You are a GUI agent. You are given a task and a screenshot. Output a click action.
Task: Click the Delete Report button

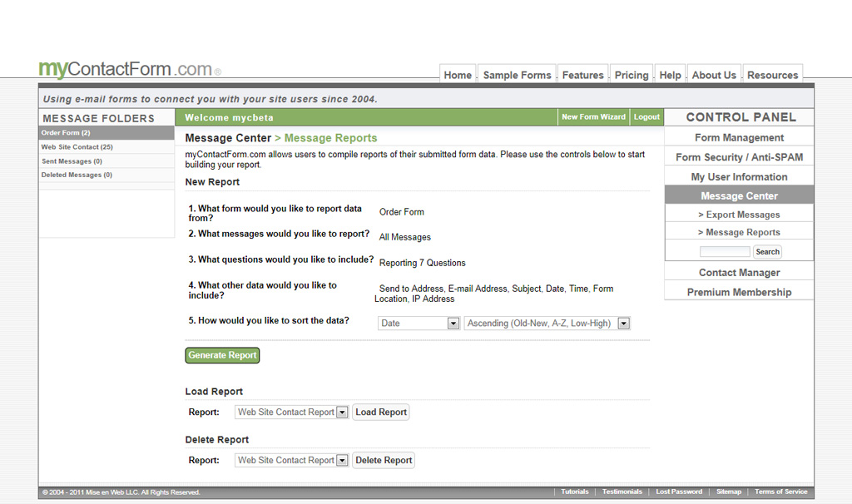(x=384, y=460)
